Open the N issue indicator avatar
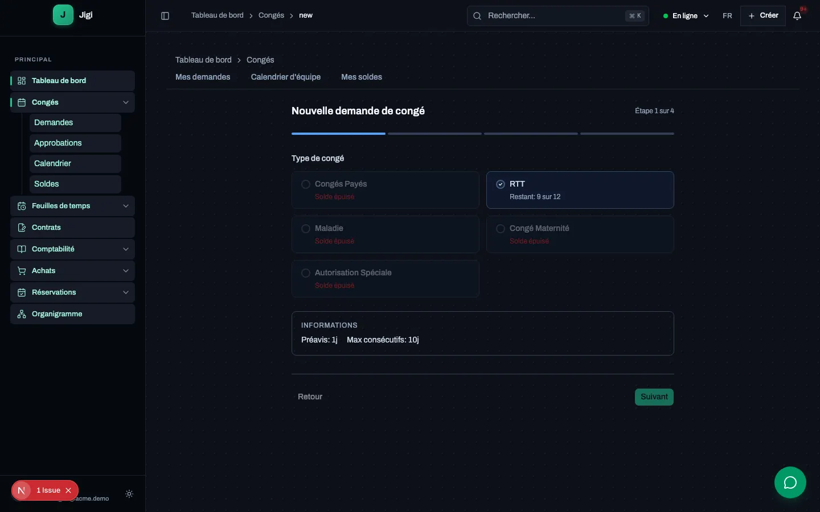The image size is (820, 512). coord(22,490)
